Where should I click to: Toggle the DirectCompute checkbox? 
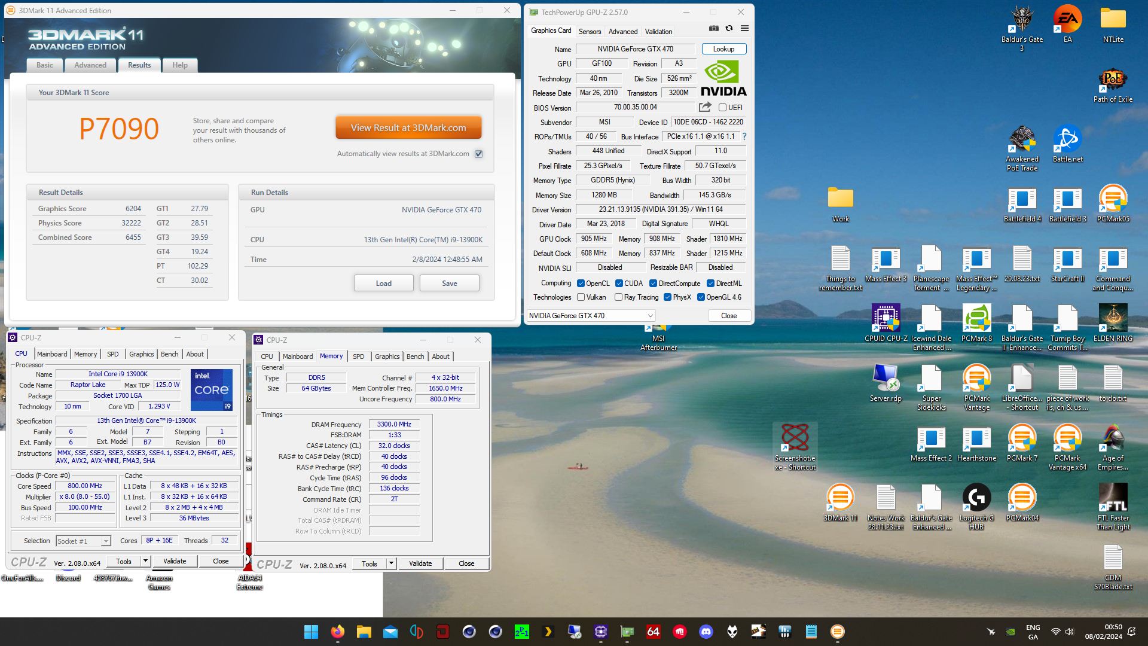(x=653, y=284)
